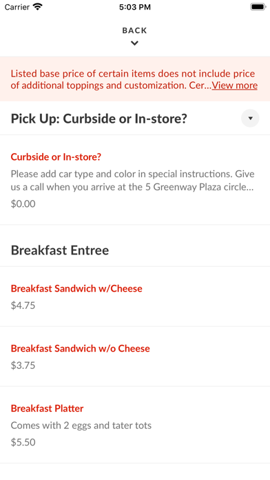
Task: Tap the BACK label at top
Action: coord(134,30)
